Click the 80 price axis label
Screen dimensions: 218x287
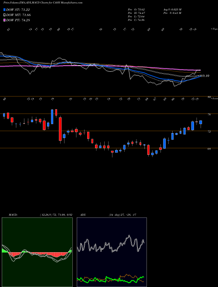(x=209, y=97)
